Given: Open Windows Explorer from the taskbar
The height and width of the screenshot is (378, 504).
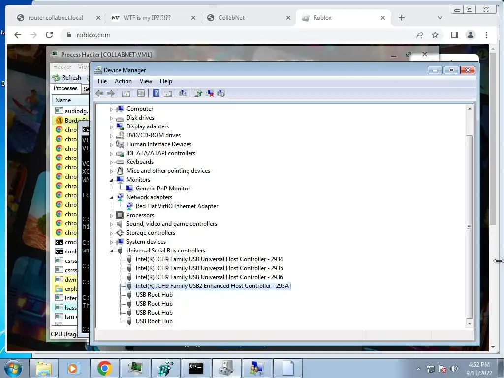Looking at the screenshot, I should (x=44, y=368).
